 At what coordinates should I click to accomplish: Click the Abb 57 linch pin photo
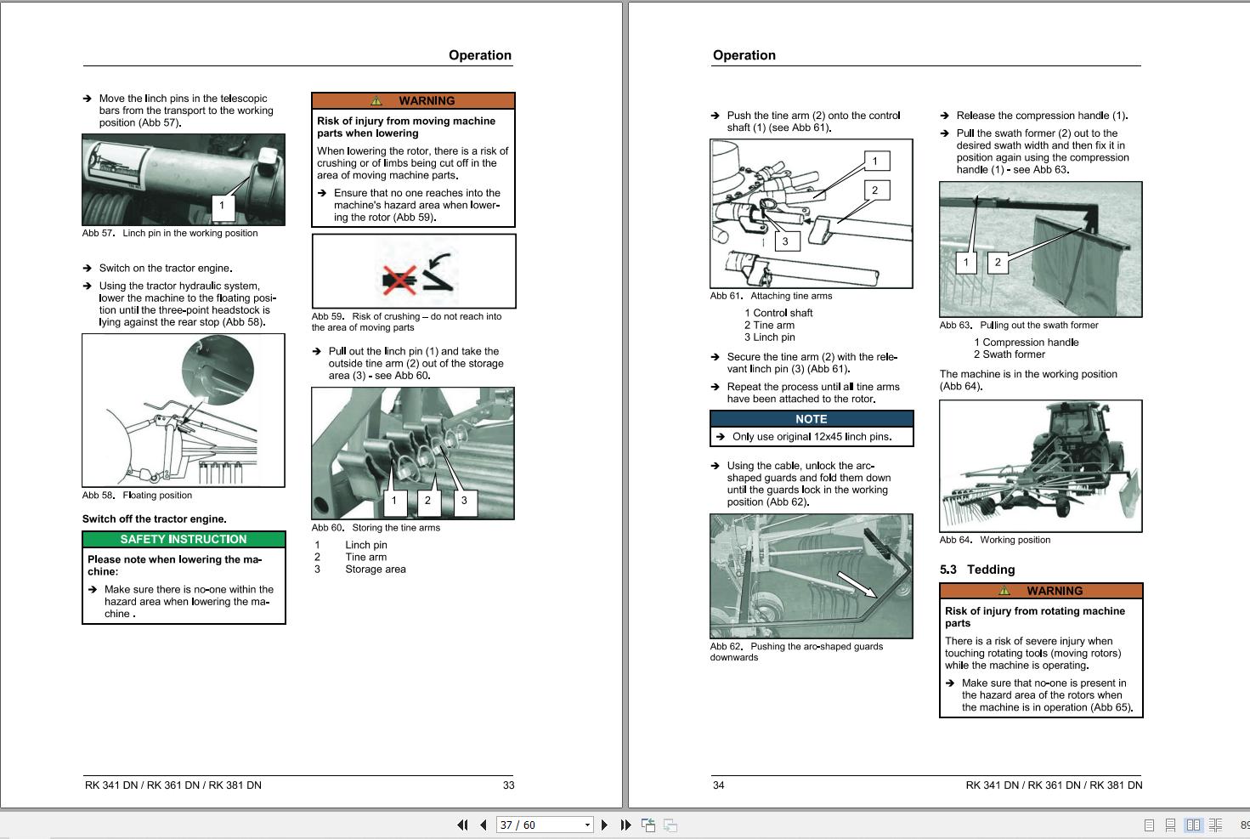click(184, 179)
